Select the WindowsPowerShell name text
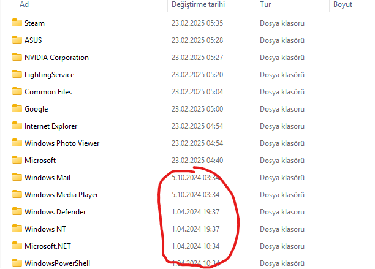The image size is (375, 269). (x=57, y=263)
